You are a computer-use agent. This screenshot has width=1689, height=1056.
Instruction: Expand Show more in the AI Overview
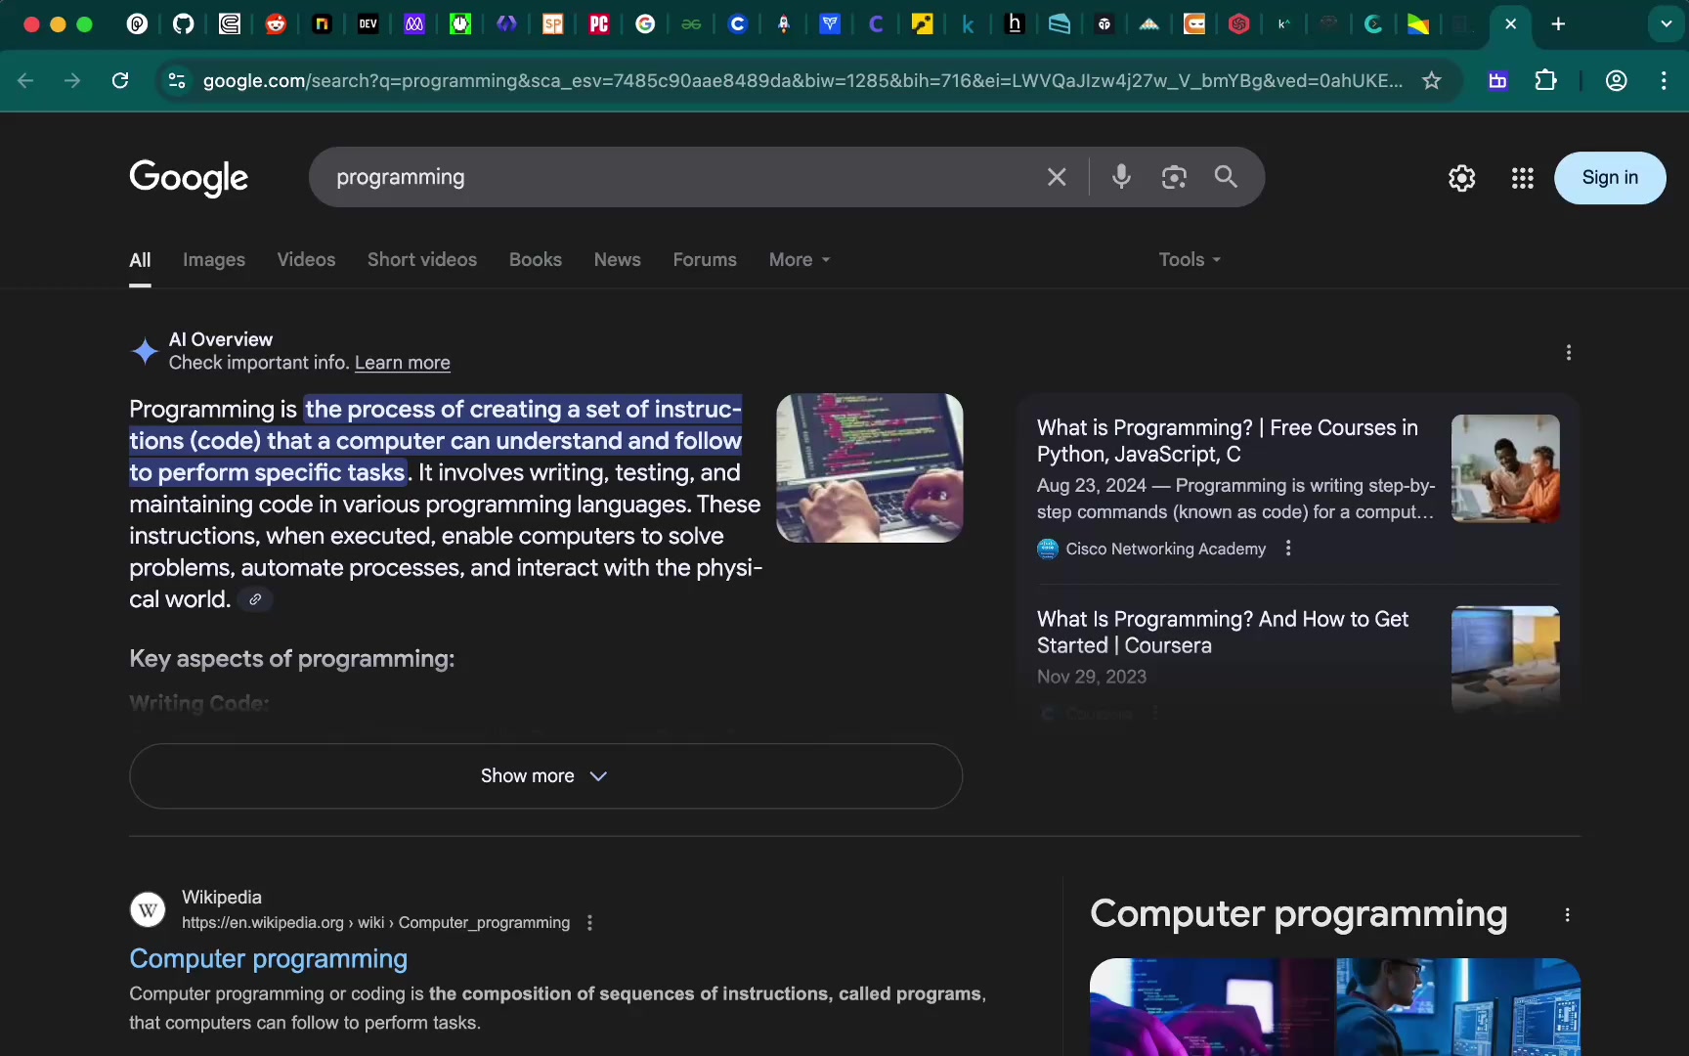coord(544,775)
